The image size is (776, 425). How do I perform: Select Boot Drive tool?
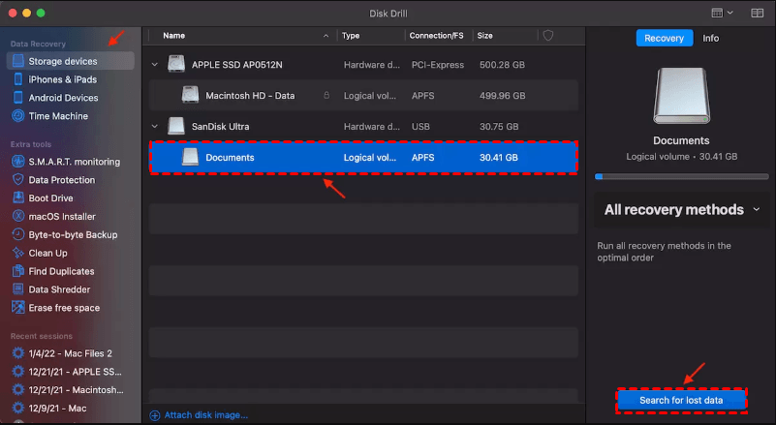53,198
